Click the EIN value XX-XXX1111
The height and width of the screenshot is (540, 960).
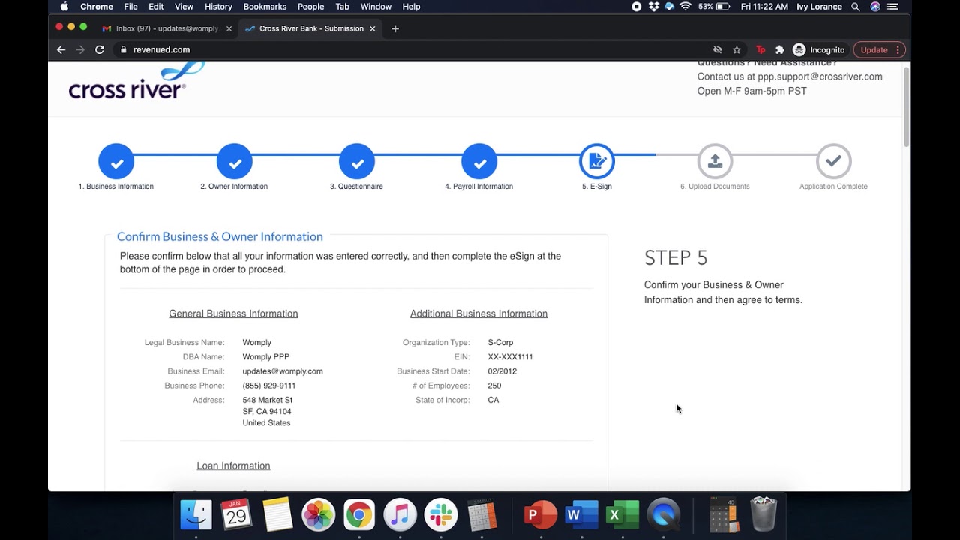click(x=510, y=357)
